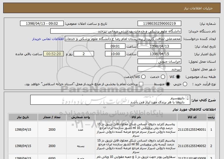Click the creation date field 1398/04/13

click(x=159, y=46)
